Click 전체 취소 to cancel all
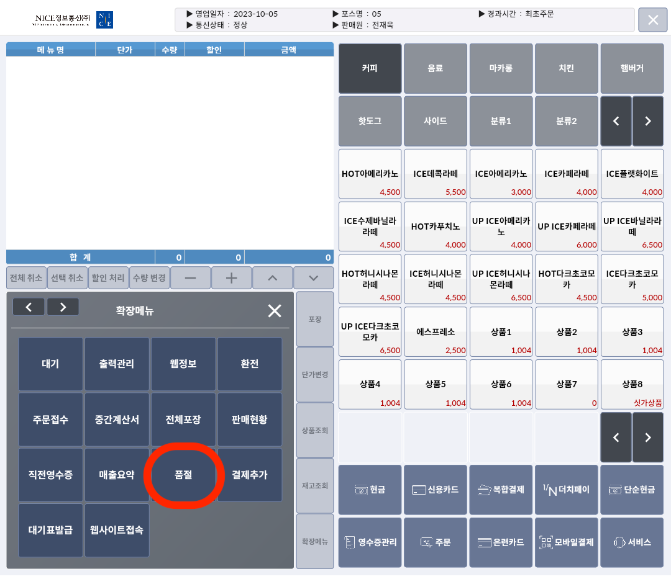671x579 pixels. 26,278
